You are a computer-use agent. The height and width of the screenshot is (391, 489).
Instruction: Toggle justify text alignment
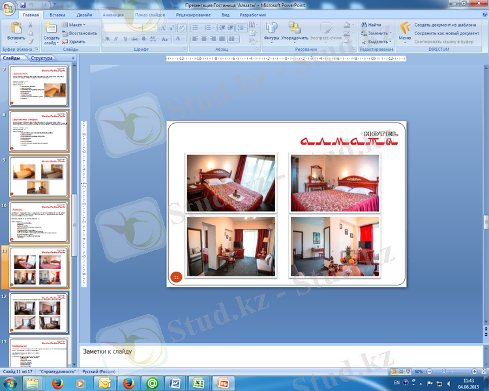pos(222,38)
